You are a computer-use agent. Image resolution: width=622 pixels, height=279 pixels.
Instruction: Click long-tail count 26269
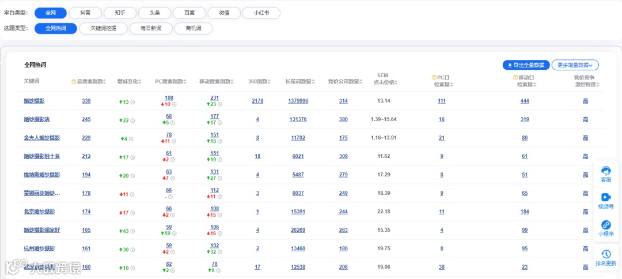click(x=298, y=230)
